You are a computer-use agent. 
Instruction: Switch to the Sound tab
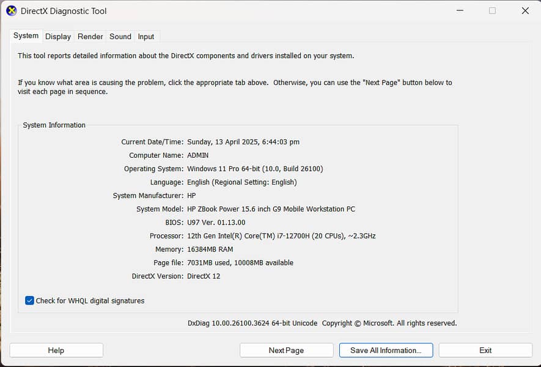[x=120, y=37]
